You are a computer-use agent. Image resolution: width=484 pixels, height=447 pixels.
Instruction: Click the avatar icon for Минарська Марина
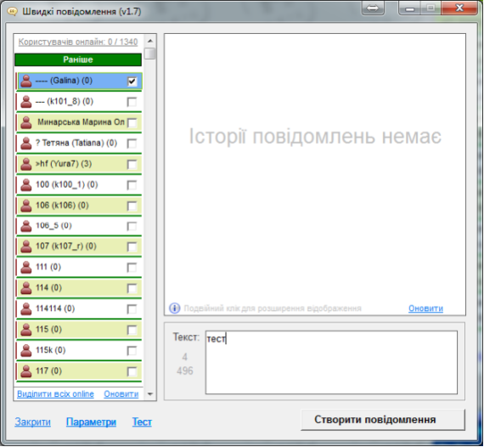(x=26, y=122)
